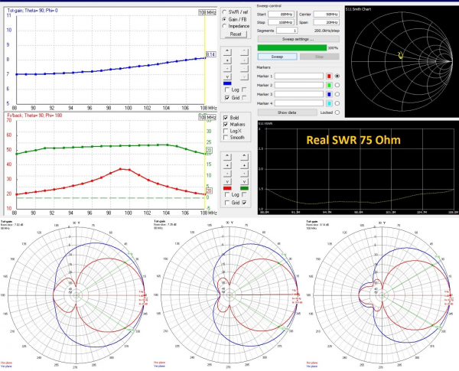Shift the red F/B trace down with its v button
The image size is (459, 371).
[x=227, y=181]
